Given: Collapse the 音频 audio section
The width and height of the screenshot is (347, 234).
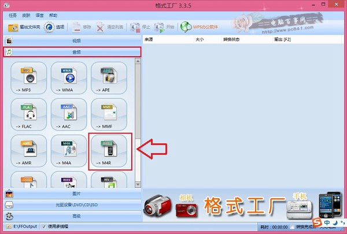Looking at the screenshot, I should pyautogui.click(x=72, y=52).
